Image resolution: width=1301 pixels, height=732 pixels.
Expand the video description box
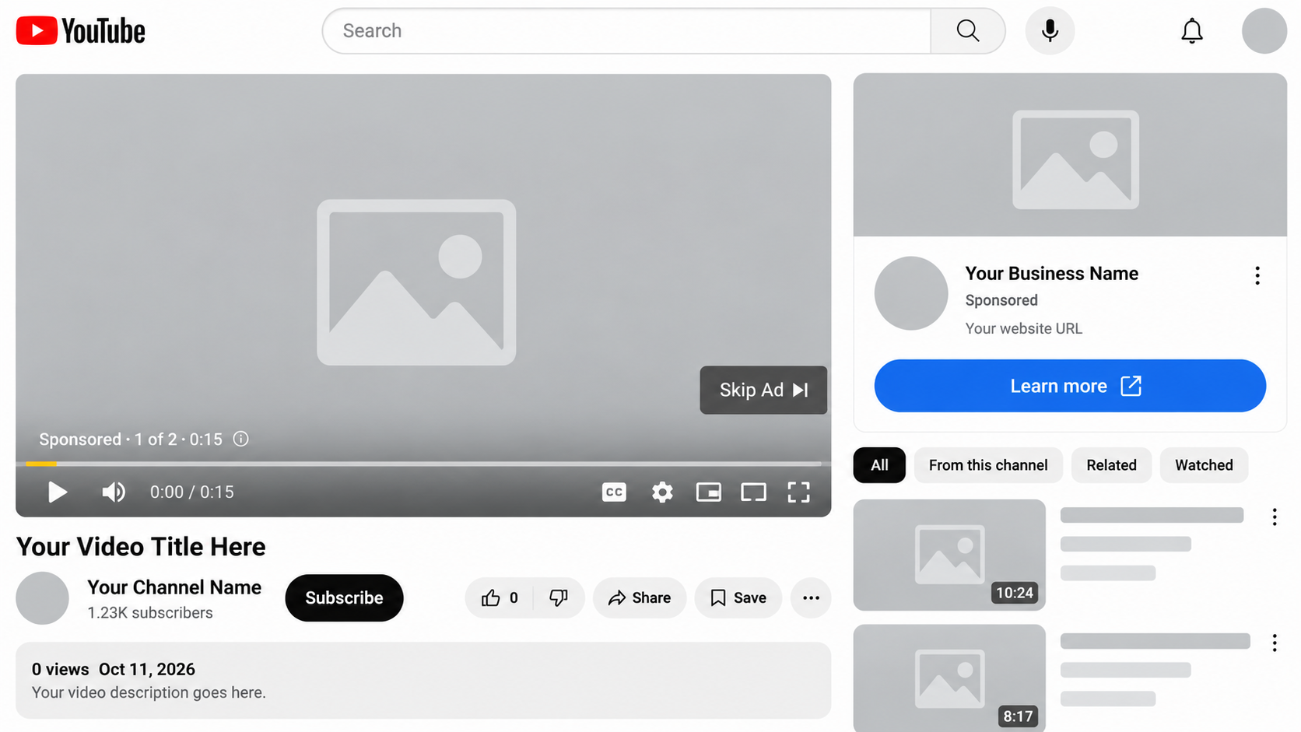pyautogui.click(x=423, y=680)
